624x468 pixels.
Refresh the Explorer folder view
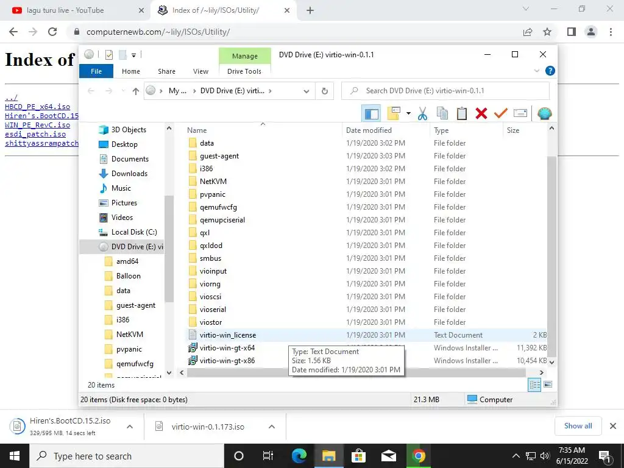click(325, 91)
